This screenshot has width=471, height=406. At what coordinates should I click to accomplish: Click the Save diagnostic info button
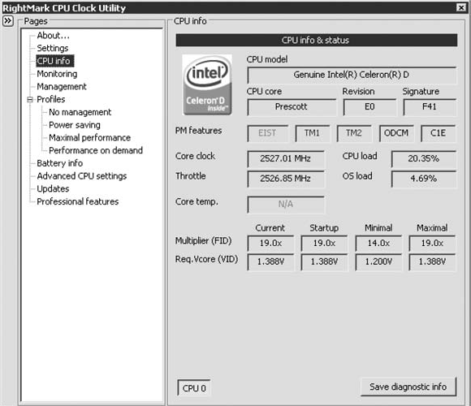click(408, 387)
